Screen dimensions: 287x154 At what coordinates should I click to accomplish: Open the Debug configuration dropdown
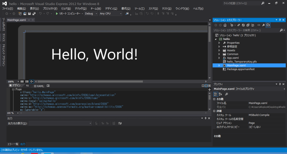tap(91, 14)
